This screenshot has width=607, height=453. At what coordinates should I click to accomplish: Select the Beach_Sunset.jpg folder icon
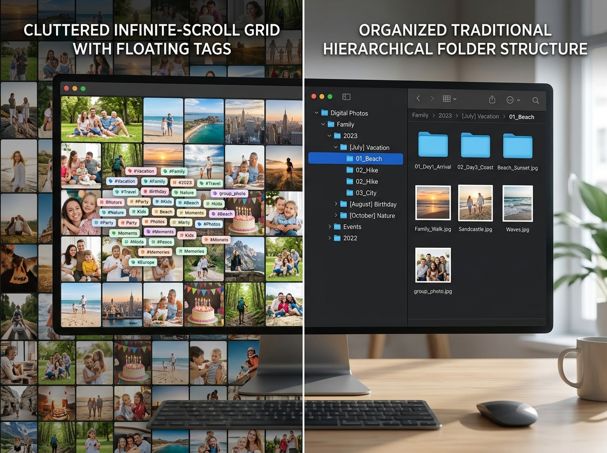tap(517, 147)
